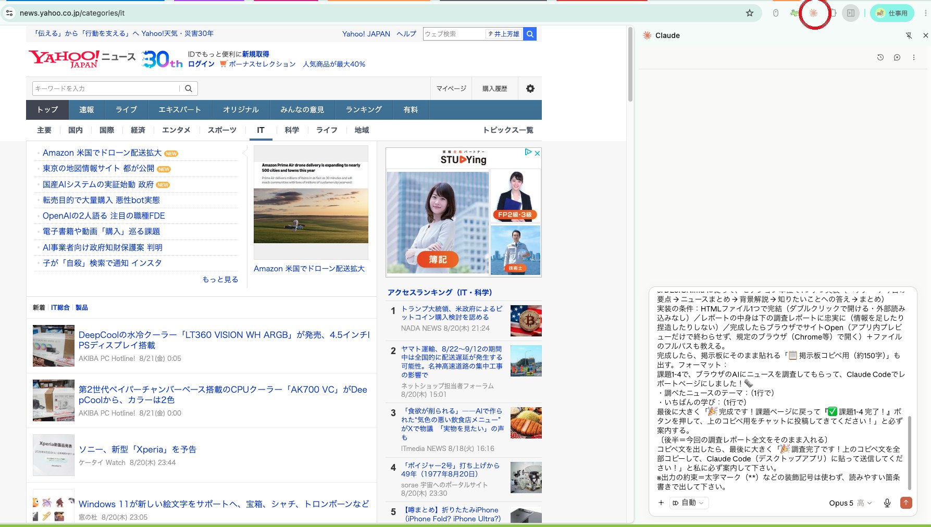Click もっと見る under topics
Viewport: 931px width, 527px height.
pyautogui.click(x=220, y=280)
